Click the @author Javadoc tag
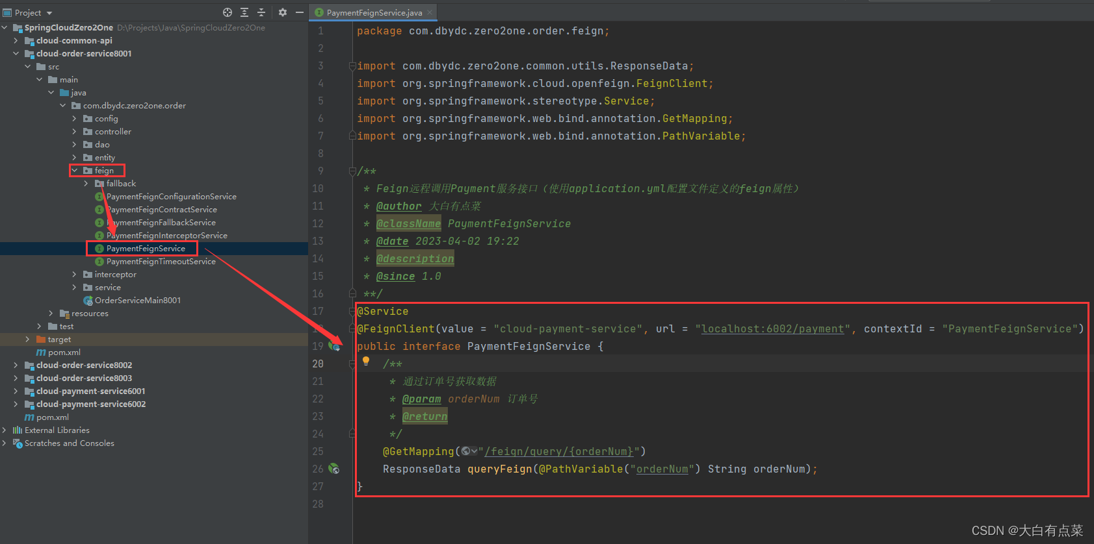 click(x=399, y=206)
